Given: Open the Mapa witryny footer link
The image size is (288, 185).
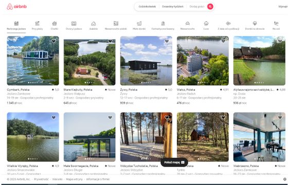Looking at the screenshot, I should (74, 179).
